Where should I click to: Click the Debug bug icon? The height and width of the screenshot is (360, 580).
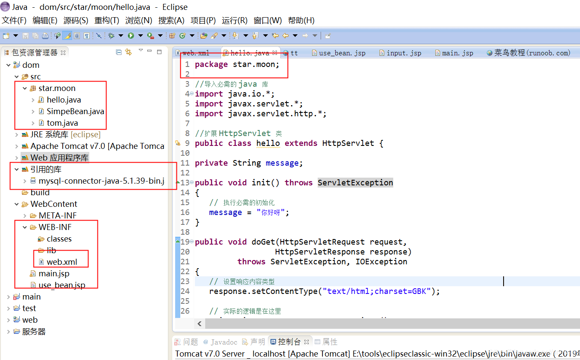point(111,36)
